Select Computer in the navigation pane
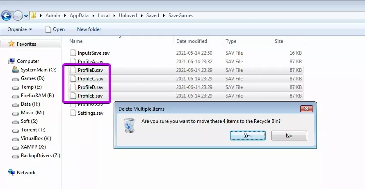 click(x=28, y=61)
